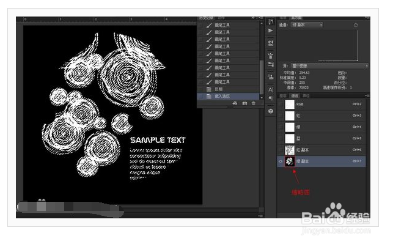Switch to 动作 (Actions) tab

pyautogui.click(x=221, y=18)
